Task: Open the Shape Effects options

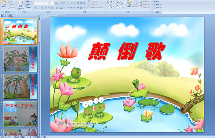Action: click(146, 7)
